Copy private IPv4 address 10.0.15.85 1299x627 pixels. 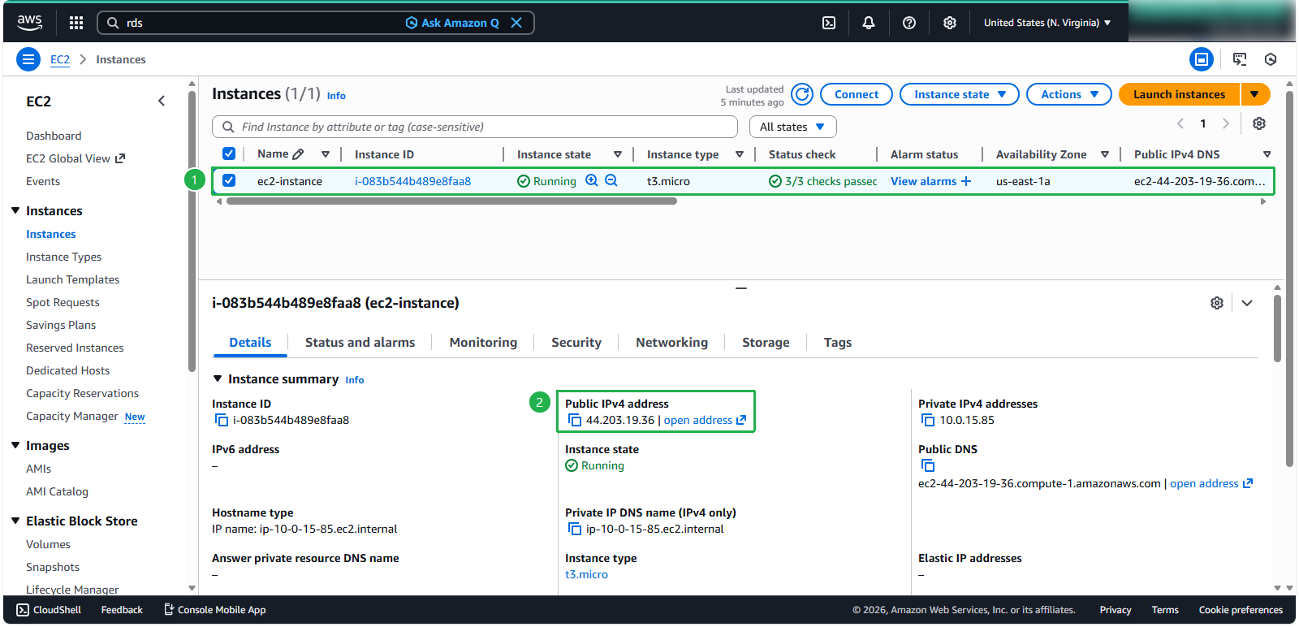pyautogui.click(x=927, y=420)
